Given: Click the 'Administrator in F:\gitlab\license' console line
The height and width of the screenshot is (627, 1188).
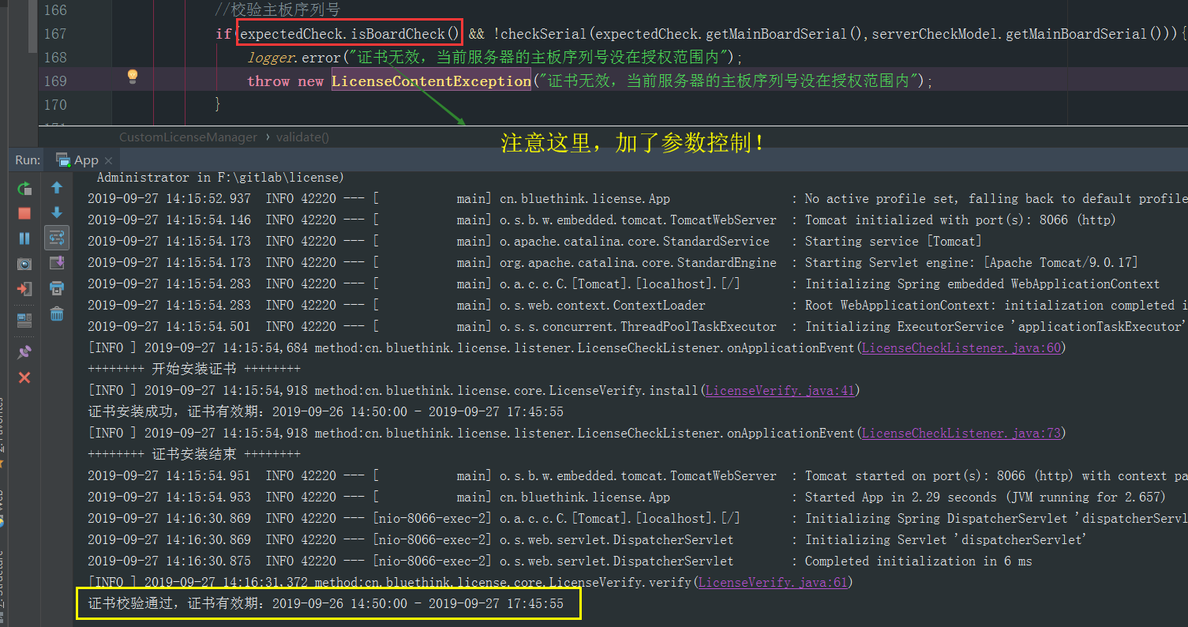Looking at the screenshot, I should point(220,178).
